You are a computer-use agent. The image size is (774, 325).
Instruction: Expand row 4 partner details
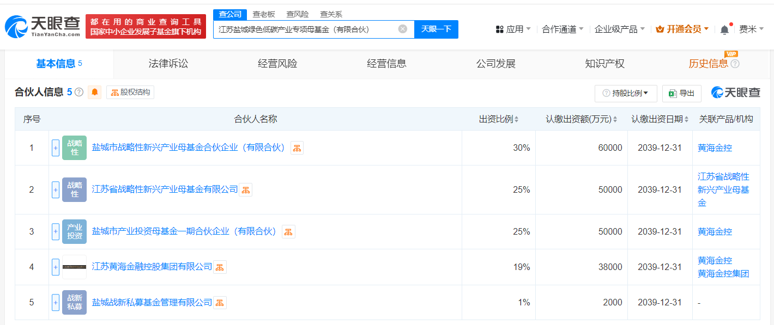point(56,267)
